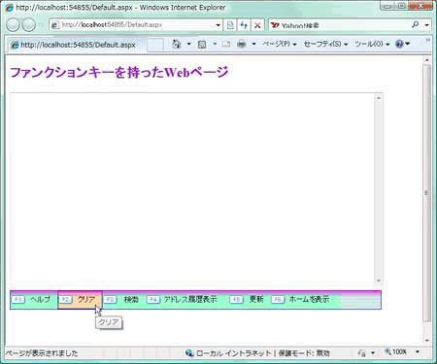
Task: Open the セーフティ(S) menu
Action: pyautogui.click(x=325, y=44)
